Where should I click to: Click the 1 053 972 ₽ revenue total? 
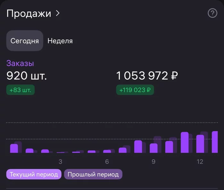coord(147,76)
